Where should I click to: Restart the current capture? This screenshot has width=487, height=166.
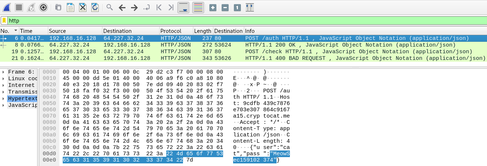(31, 7)
